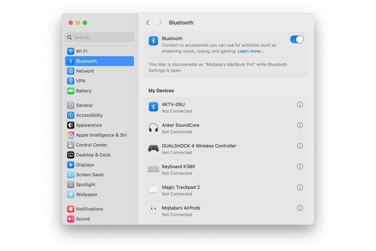This screenshot has height=251, width=376.
Task: Click the Magic Trackpad 2 name
Action: click(181, 187)
